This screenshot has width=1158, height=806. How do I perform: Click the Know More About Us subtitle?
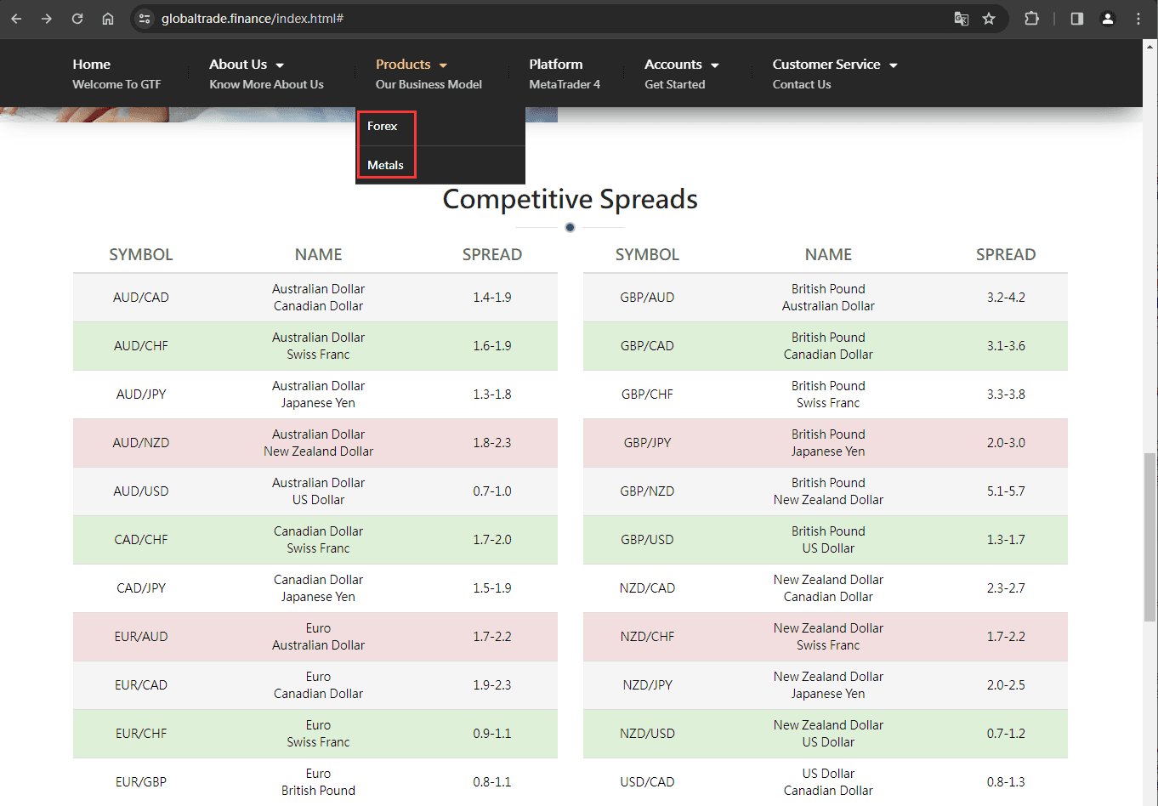pos(266,84)
